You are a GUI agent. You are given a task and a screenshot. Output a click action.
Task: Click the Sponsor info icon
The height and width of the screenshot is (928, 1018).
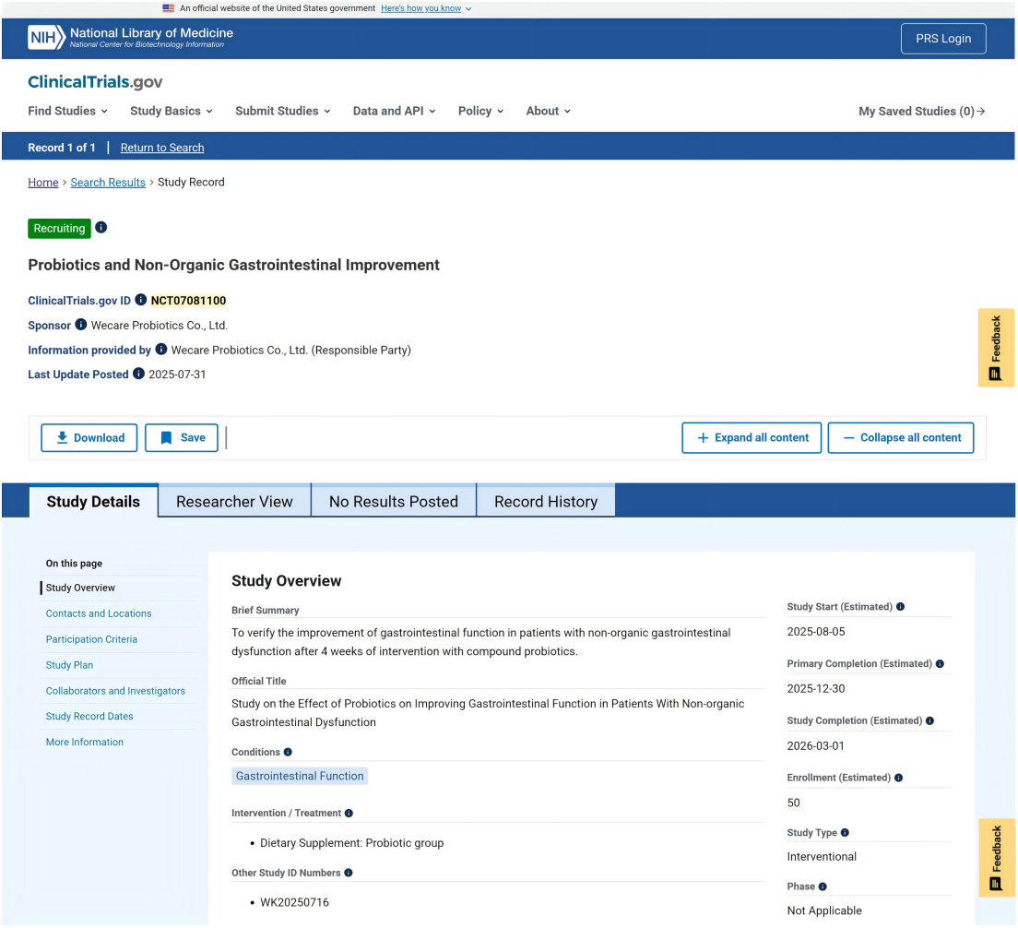81,325
